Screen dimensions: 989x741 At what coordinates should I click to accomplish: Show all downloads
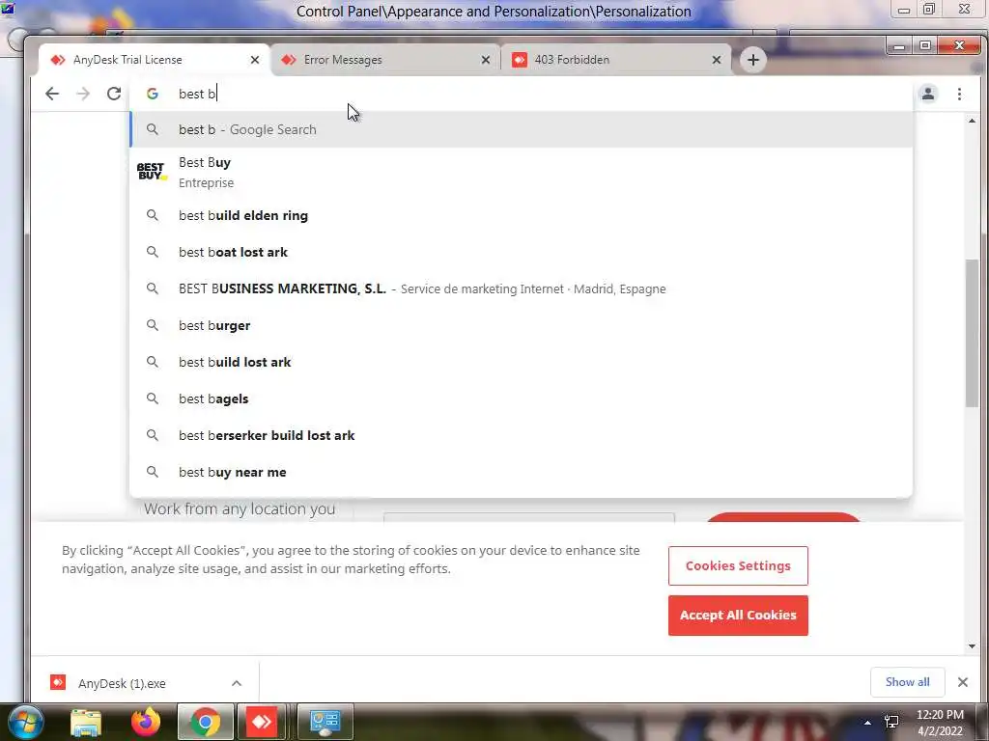pyautogui.click(x=907, y=682)
